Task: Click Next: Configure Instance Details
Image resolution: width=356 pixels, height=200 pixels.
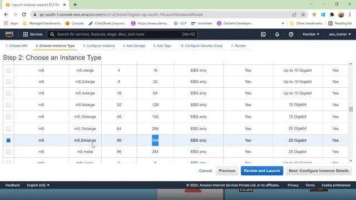Action: pyautogui.click(x=319, y=171)
